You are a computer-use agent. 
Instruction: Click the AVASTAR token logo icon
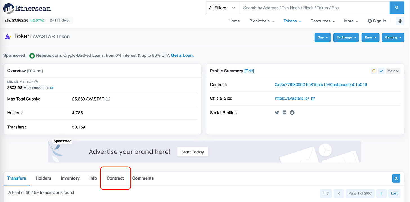pyautogui.click(x=8, y=37)
